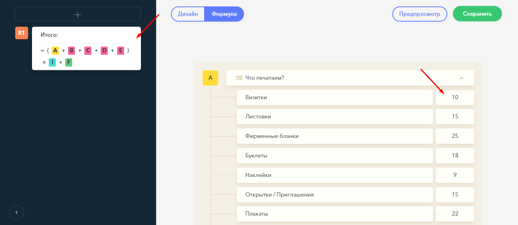518x225 pixels.
Task: Select the Листовки option
Action: tap(335, 116)
